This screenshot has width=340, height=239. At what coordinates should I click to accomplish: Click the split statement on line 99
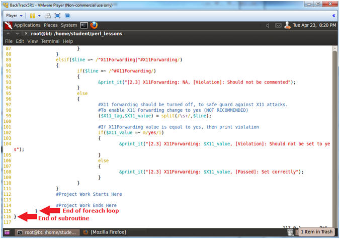click(x=154, y=116)
